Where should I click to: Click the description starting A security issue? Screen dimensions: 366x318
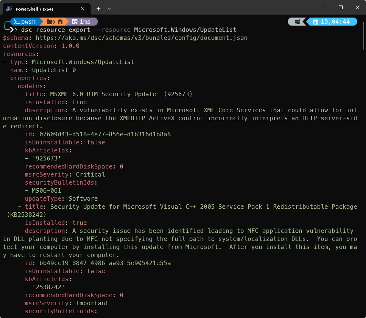(180, 243)
